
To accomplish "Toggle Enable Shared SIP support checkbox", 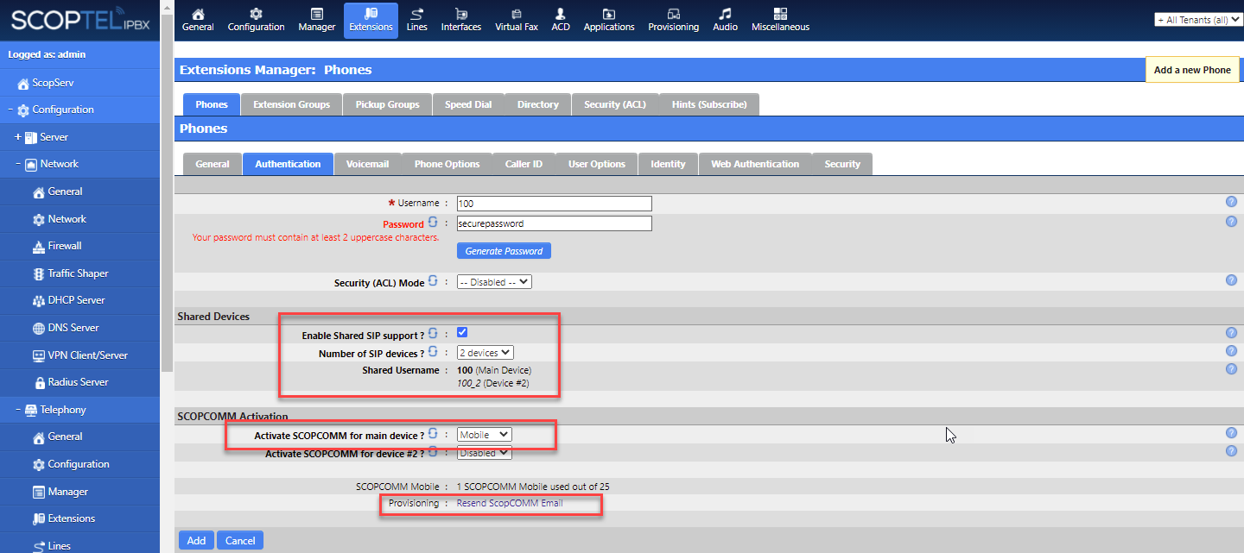I will [462, 333].
